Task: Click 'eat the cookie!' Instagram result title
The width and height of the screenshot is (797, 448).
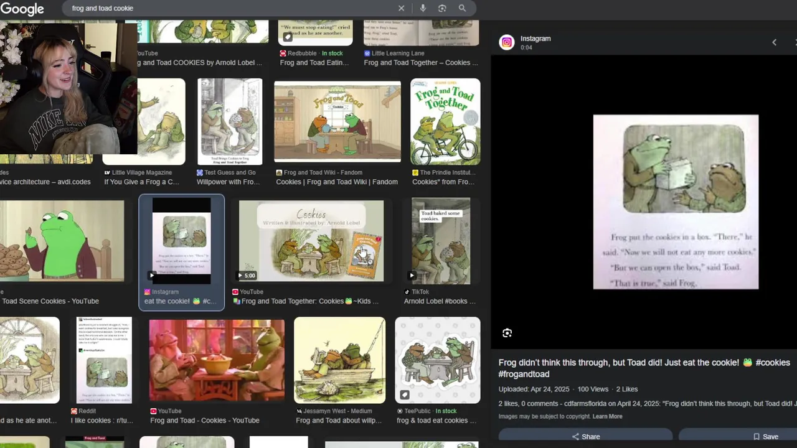Action: pyautogui.click(x=180, y=301)
